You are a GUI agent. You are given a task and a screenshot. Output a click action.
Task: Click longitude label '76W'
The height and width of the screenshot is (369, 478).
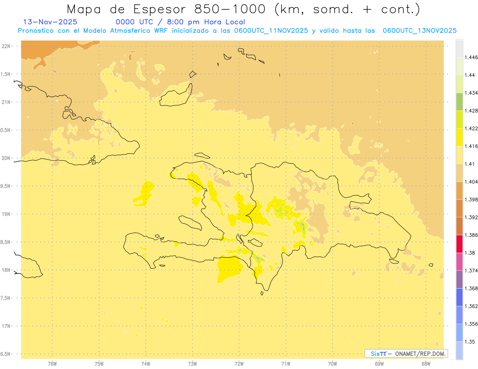[52, 364]
